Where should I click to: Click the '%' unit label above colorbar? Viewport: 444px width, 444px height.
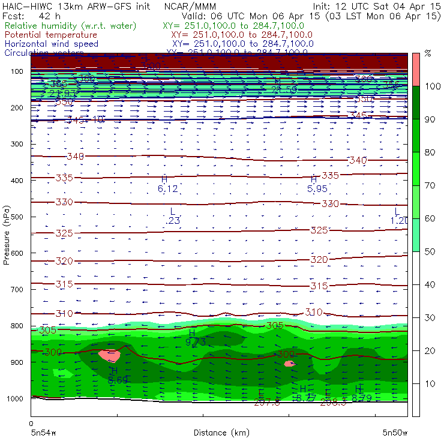(x=428, y=53)
